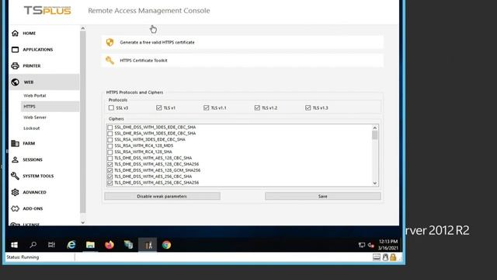Open Lockout submenu item

pos(31,128)
